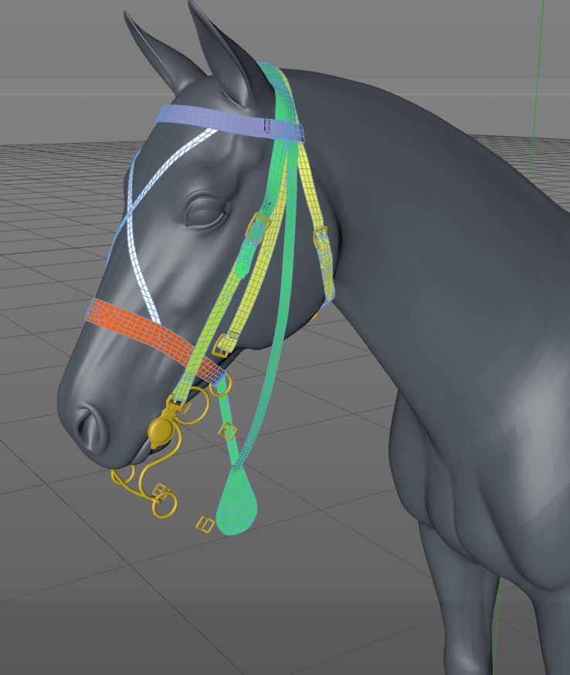Select the loose gold buckle near teardrop
Image resolution: width=570 pixels, height=675 pixels.
click(x=205, y=524)
